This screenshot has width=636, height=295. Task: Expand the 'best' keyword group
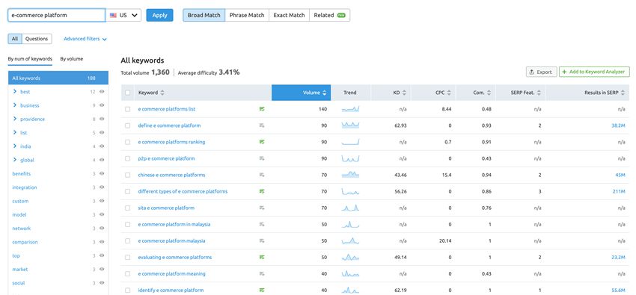point(15,92)
